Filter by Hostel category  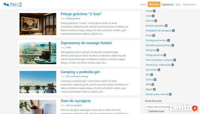point(149,11)
